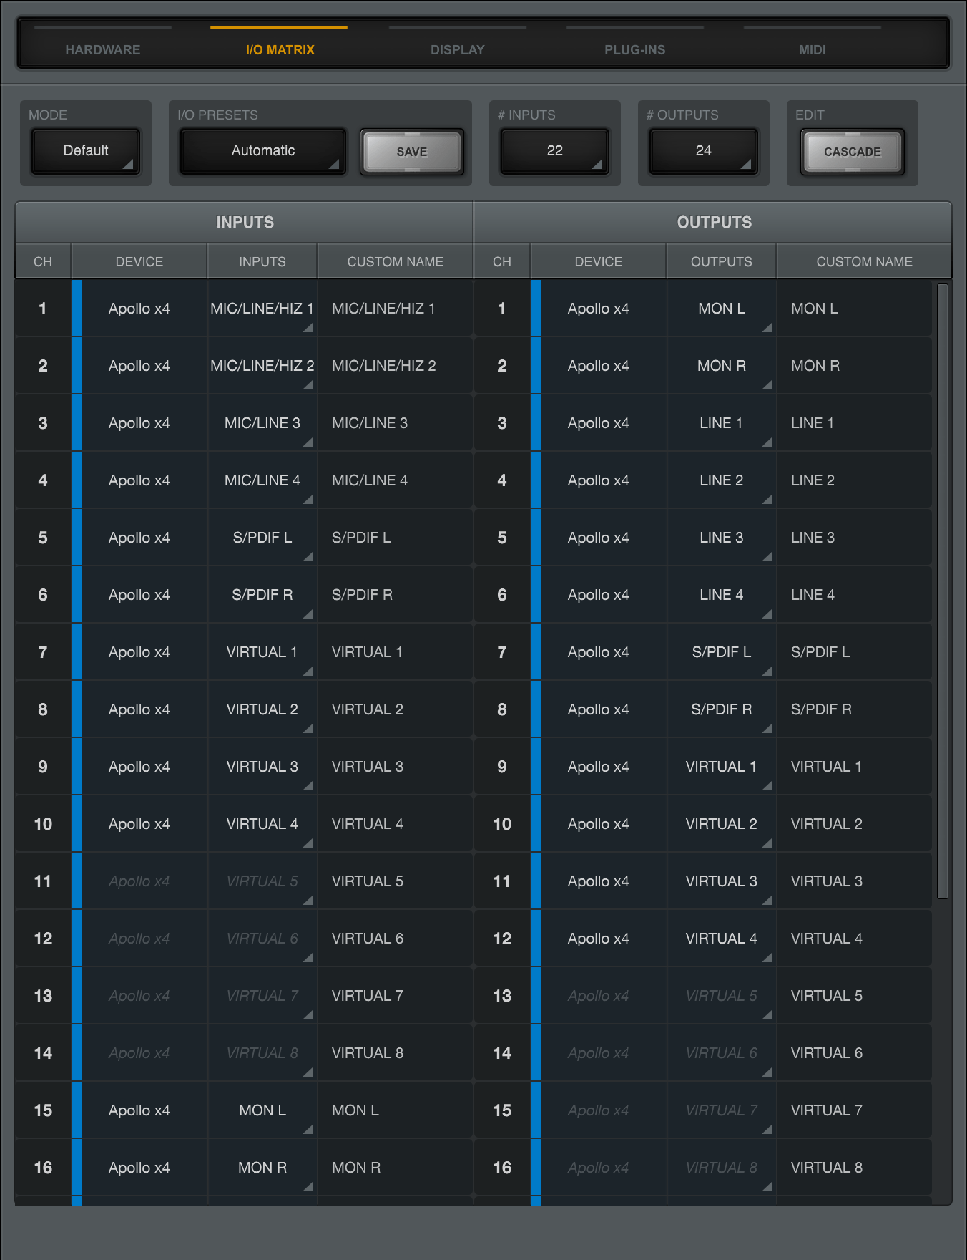The height and width of the screenshot is (1260, 967).
Task: Open output channel 7 S/PDIF L dropdown
Action: (x=722, y=652)
